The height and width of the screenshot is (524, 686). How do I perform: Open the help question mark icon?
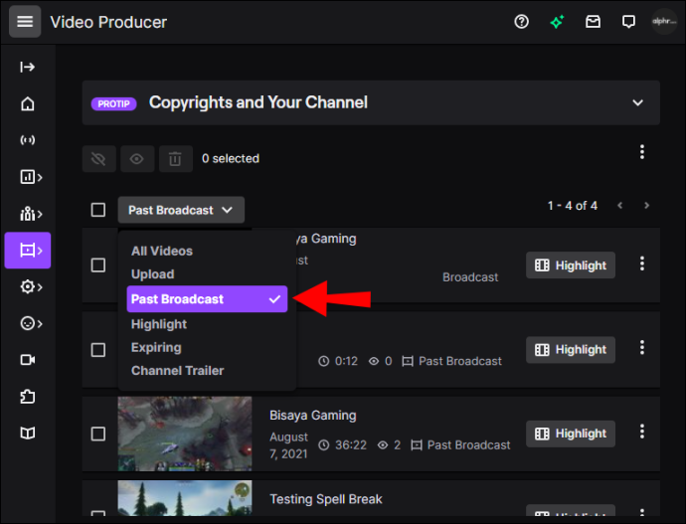click(522, 22)
